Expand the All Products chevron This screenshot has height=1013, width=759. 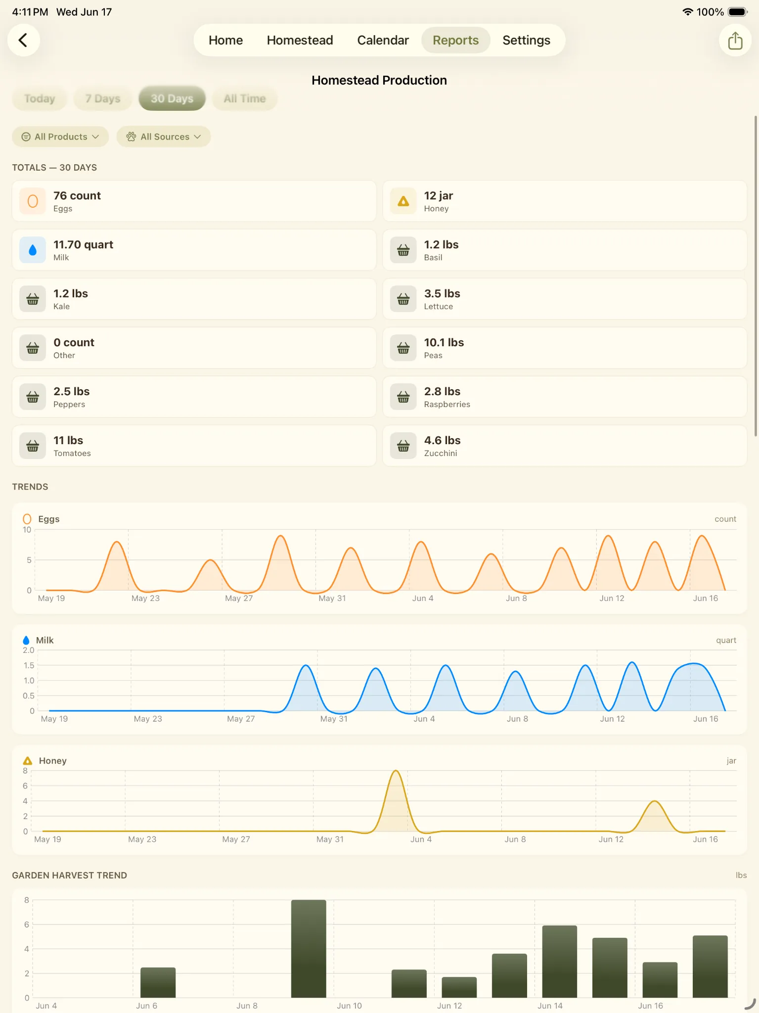(x=96, y=137)
